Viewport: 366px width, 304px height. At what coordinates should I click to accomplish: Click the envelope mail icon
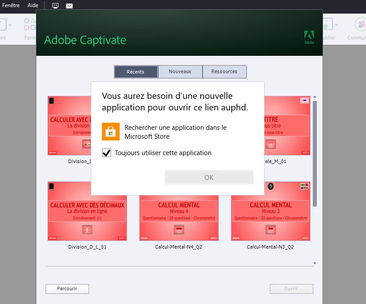coord(69,6)
